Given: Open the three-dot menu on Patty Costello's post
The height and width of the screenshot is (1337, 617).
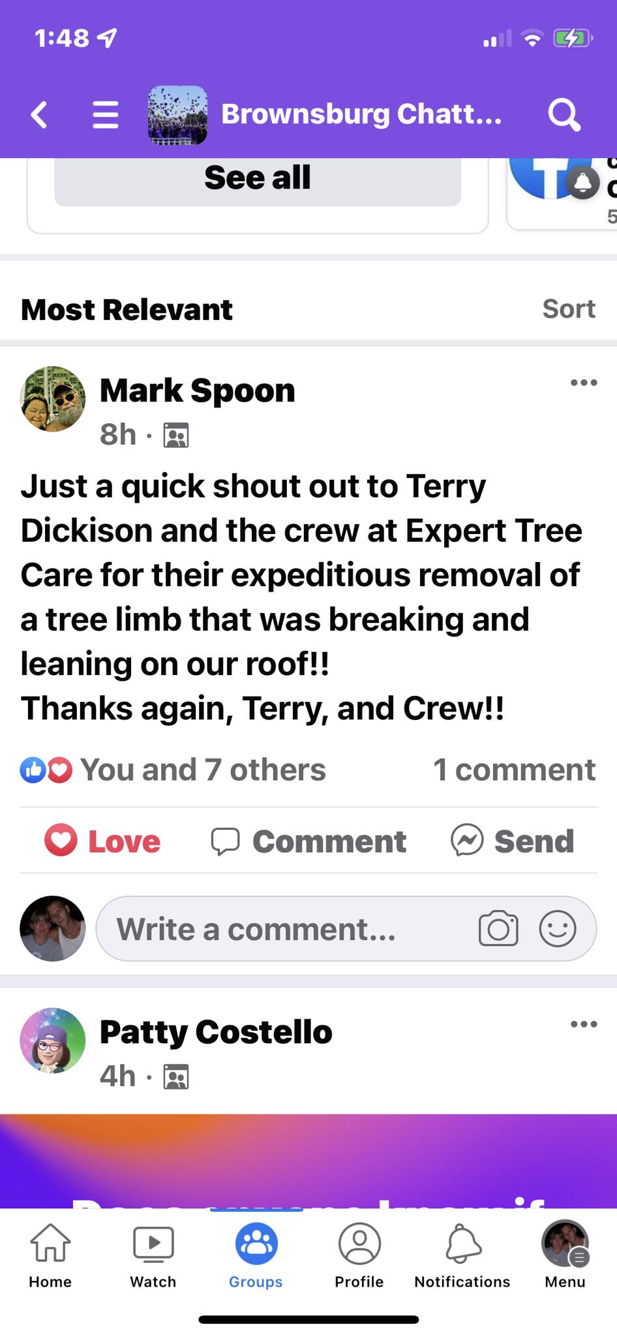Looking at the screenshot, I should point(584,1024).
